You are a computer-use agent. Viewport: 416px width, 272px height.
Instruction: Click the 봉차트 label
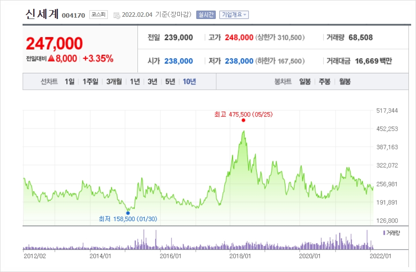pos(283,82)
